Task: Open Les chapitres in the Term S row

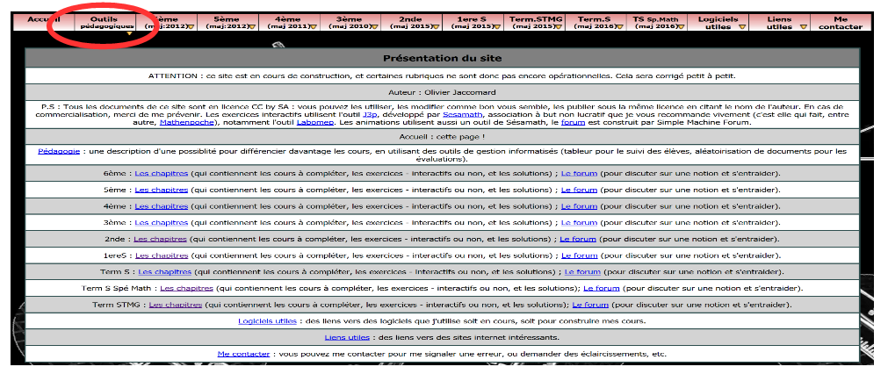Action: tap(165, 272)
